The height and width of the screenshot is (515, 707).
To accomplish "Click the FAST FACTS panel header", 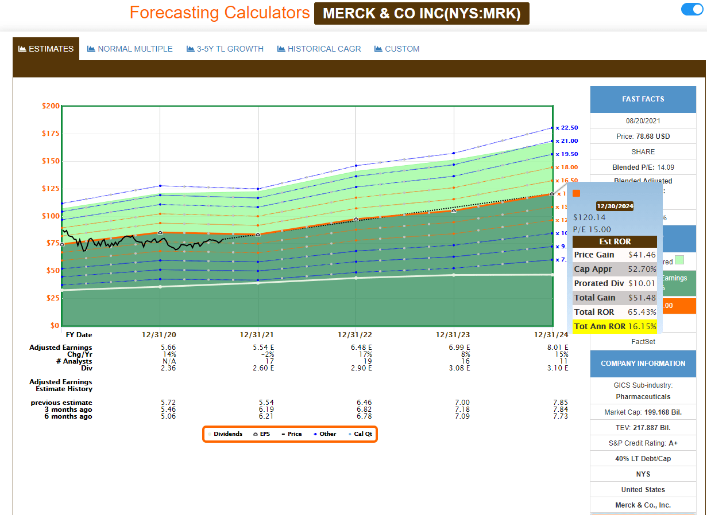I will point(643,99).
